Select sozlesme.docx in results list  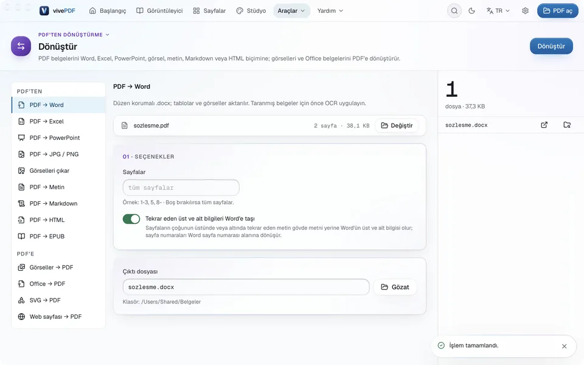pos(467,125)
